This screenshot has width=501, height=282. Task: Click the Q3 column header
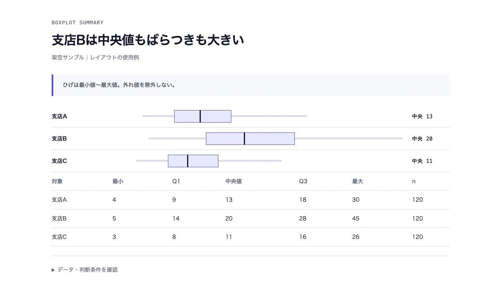(303, 181)
